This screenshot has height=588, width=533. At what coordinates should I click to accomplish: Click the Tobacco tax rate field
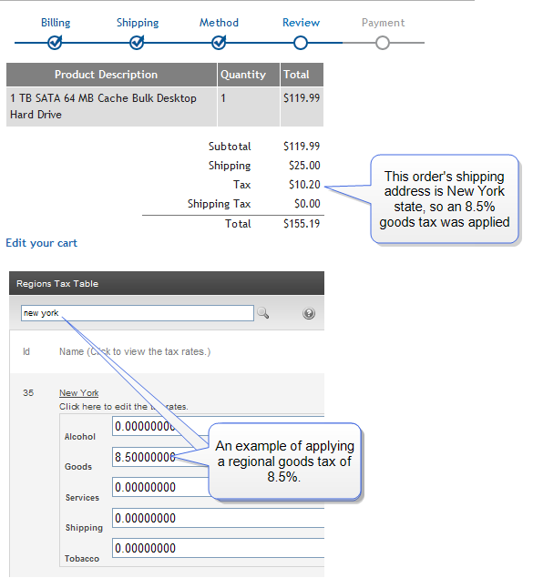tap(218, 548)
